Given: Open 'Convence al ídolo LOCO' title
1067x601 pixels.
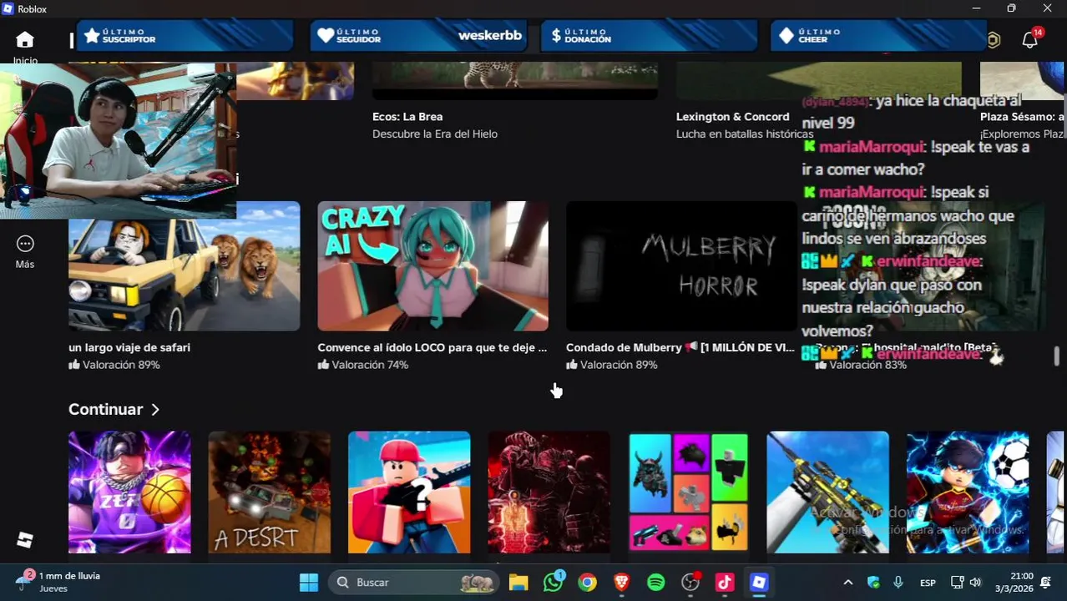Looking at the screenshot, I should 432,347.
